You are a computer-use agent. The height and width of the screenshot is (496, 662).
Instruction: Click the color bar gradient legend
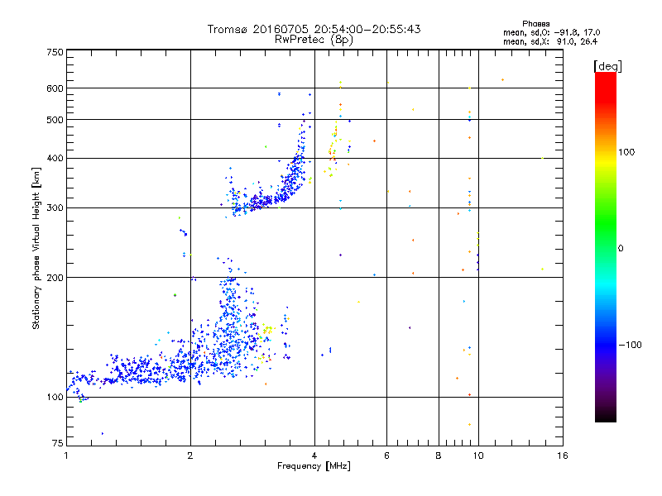[x=606, y=246]
